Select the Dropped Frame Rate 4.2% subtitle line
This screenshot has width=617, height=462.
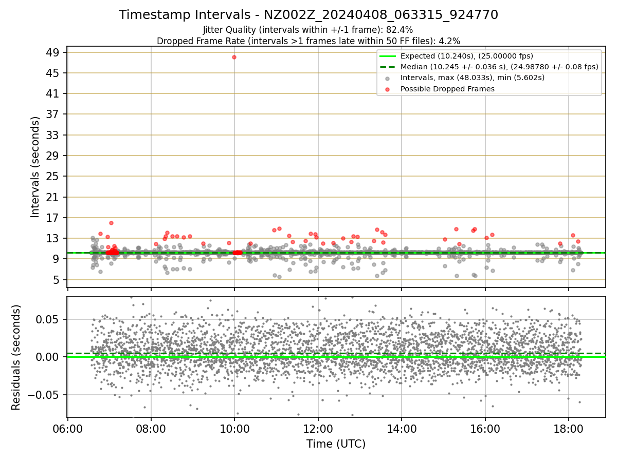tap(308, 41)
